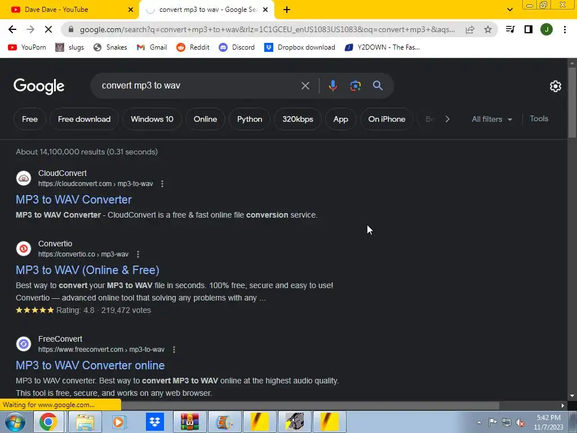Start voice search with microphone
The image size is (577, 433).
coord(332,86)
